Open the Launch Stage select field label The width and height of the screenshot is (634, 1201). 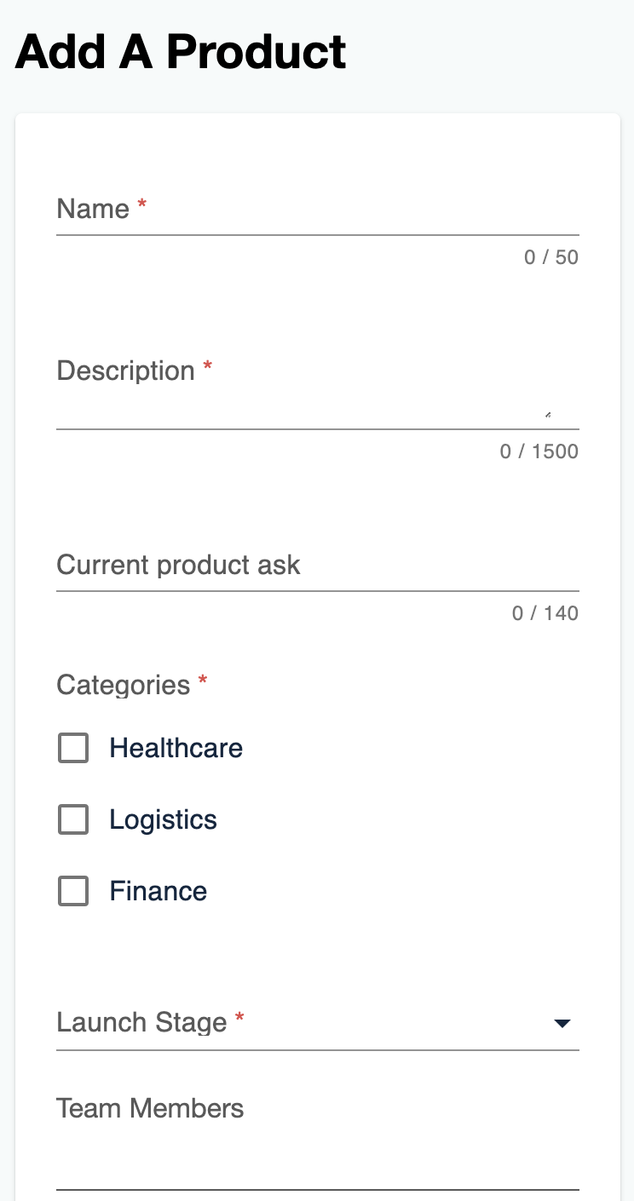(x=141, y=1022)
